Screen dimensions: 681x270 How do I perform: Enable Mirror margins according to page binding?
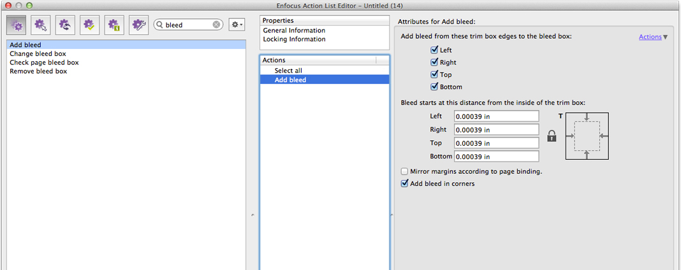pos(404,171)
